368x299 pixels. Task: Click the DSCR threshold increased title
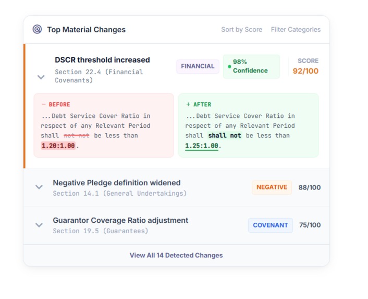[102, 60]
